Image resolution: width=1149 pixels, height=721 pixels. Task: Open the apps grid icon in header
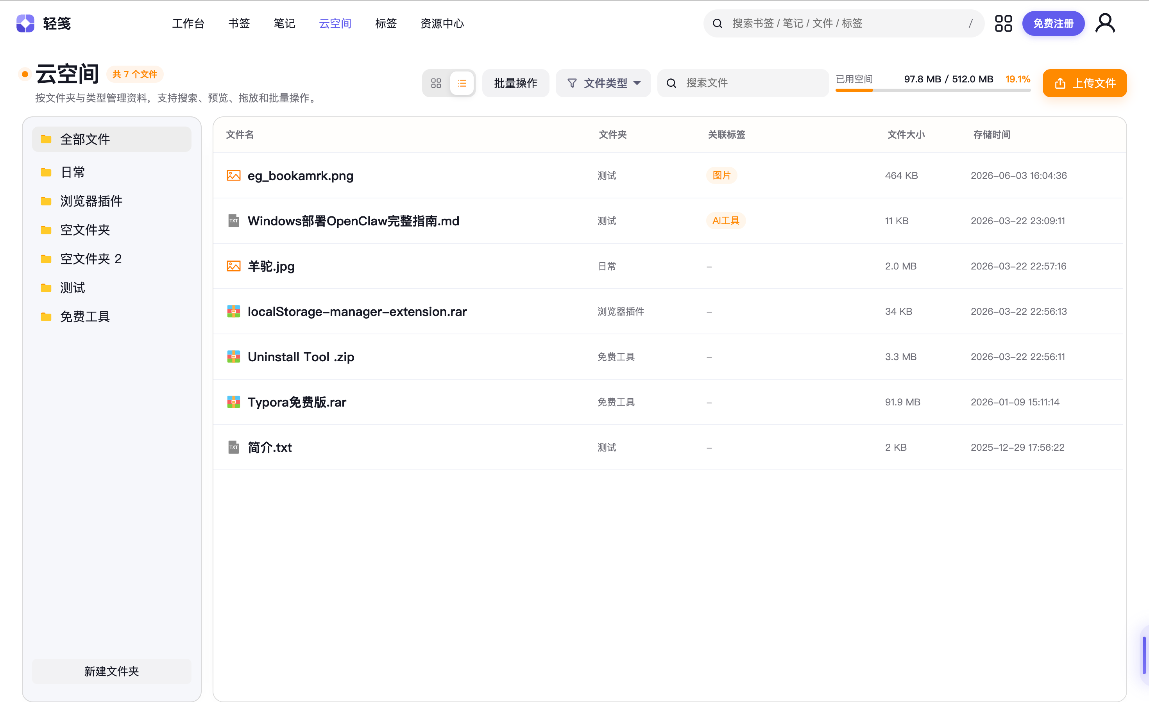pyautogui.click(x=1003, y=23)
